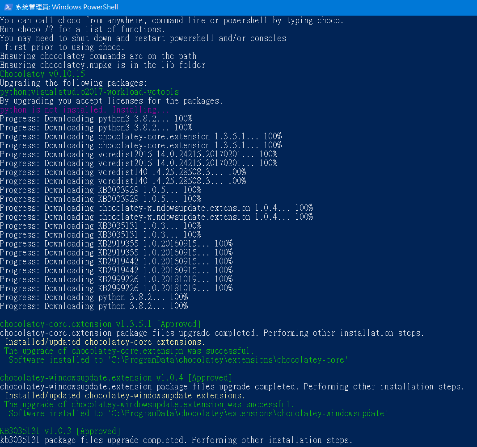Click the PowerShell icon in title bar

pyautogui.click(x=8, y=7)
